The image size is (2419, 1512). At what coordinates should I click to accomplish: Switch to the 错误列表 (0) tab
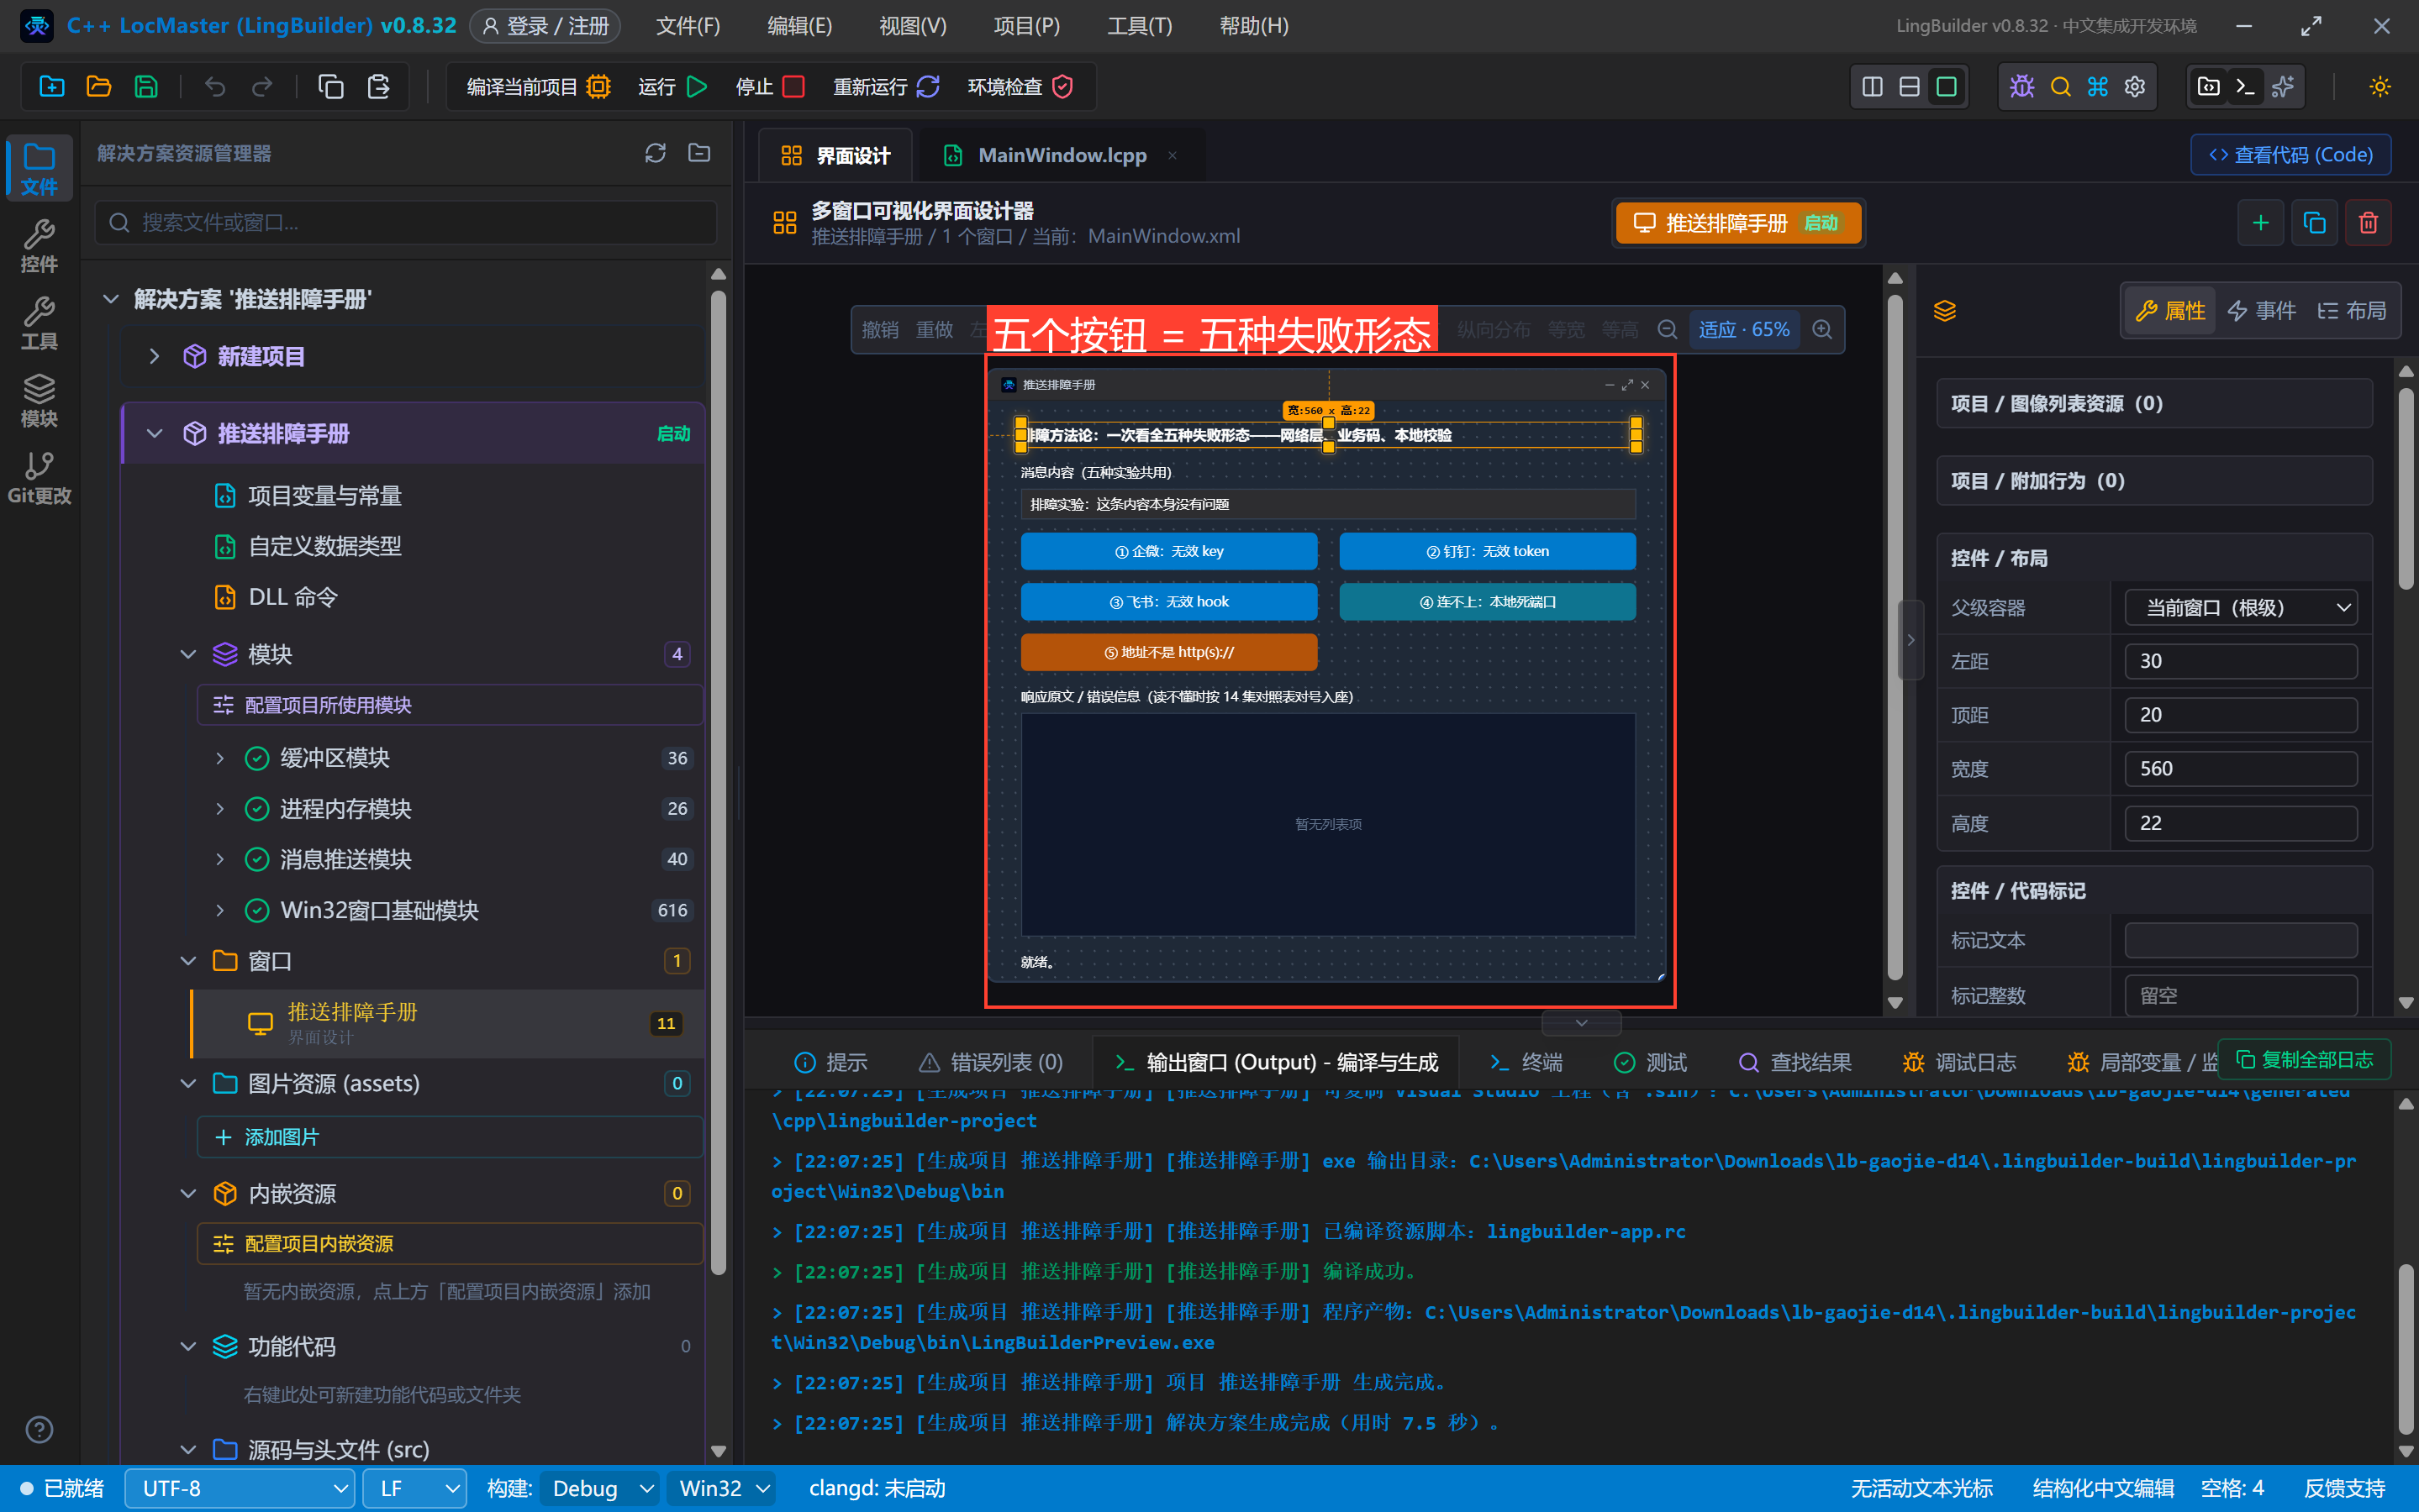tap(990, 1061)
